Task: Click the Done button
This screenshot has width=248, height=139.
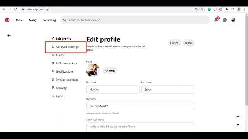Action: click(189, 43)
